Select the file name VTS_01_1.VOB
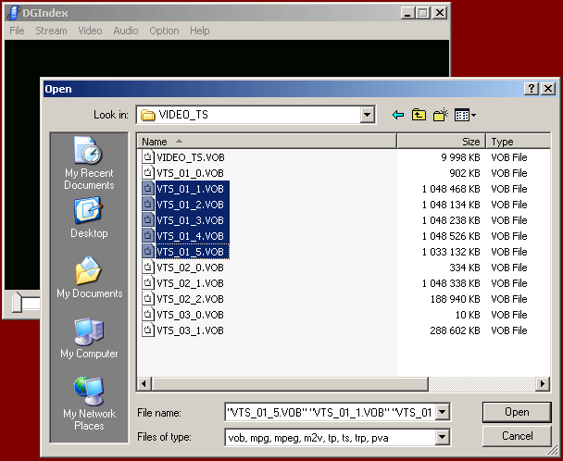Image resolution: width=563 pixels, height=461 pixels. click(191, 189)
